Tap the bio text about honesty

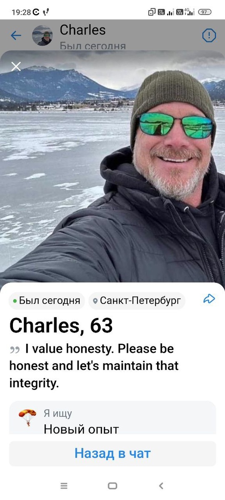pyautogui.click(x=94, y=365)
